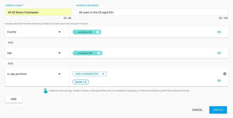
Task: Click the plus icon in Add a Parameter
Action: (103, 74)
